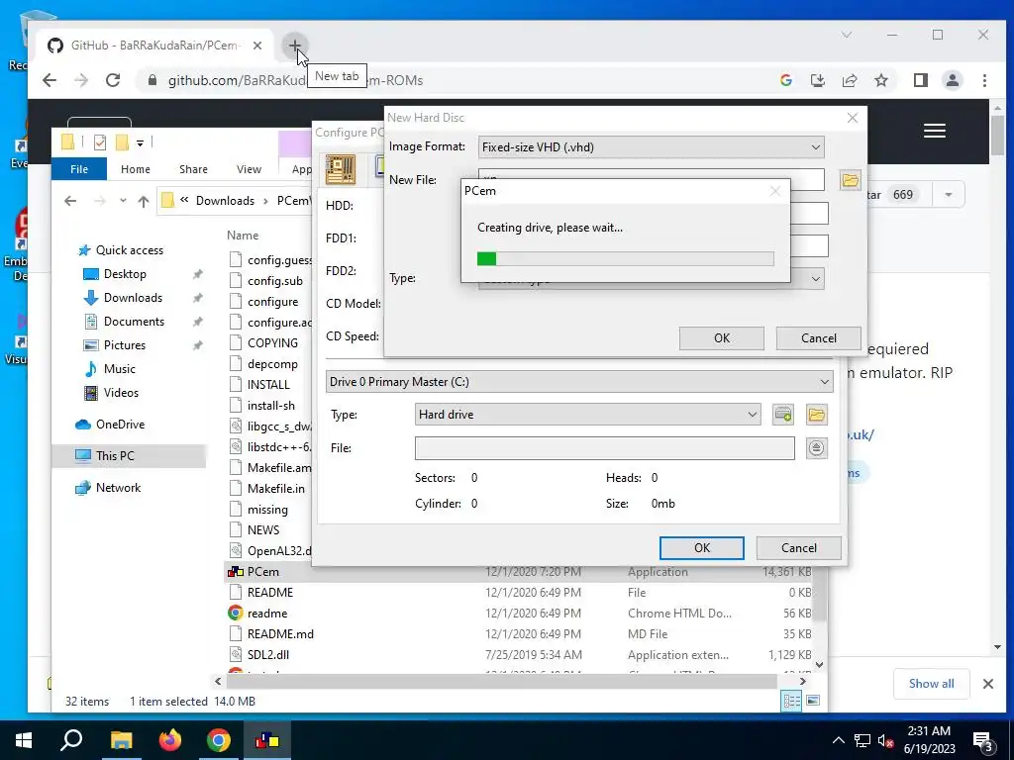Image resolution: width=1014 pixels, height=760 pixels.
Task: Open the motherboard tab icon in Configure PCem
Action: (x=341, y=170)
